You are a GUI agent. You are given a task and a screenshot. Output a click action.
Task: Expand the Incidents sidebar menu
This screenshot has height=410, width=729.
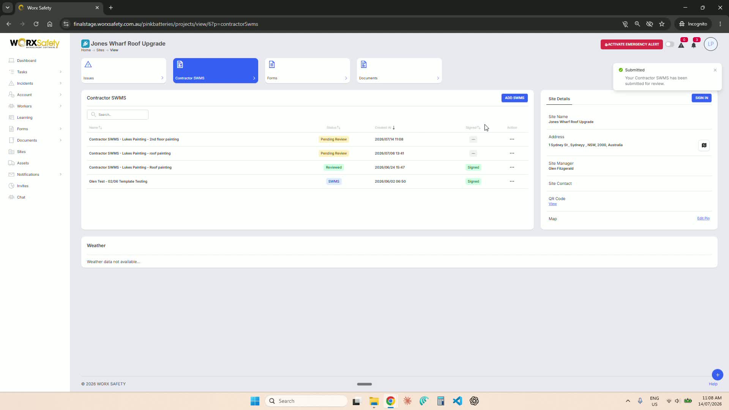point(35,83)
